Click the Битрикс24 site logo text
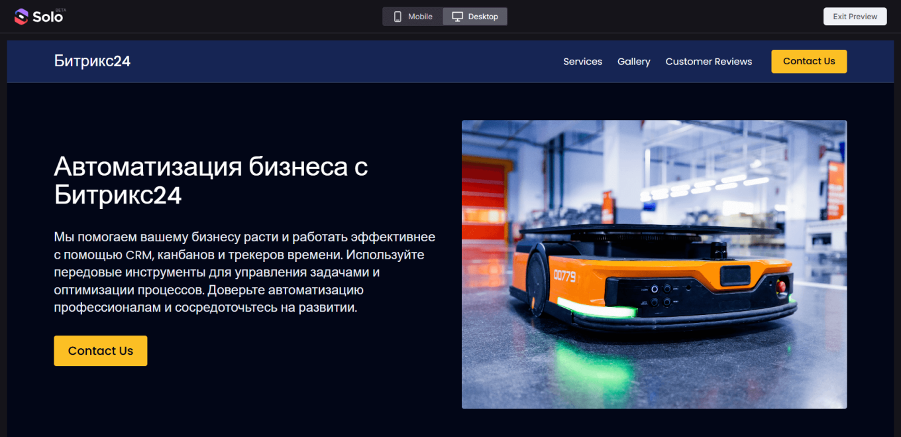The width and height of the screenshot is (901, 437). 92,61
